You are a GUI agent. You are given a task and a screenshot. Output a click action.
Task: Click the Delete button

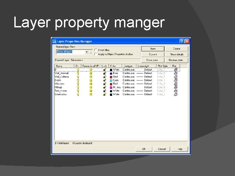click(177, 49)
